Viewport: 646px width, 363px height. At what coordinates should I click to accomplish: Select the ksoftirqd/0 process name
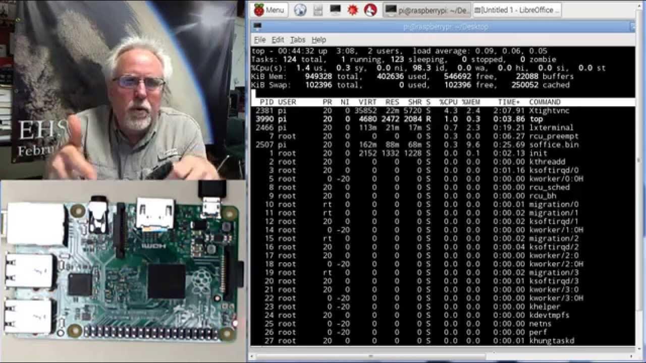(x=554, y=170)
